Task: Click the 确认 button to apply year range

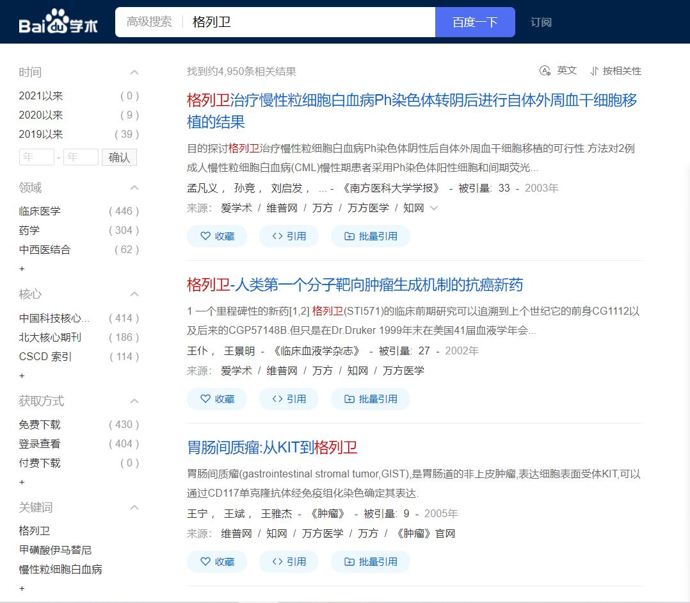Action: 119,157
